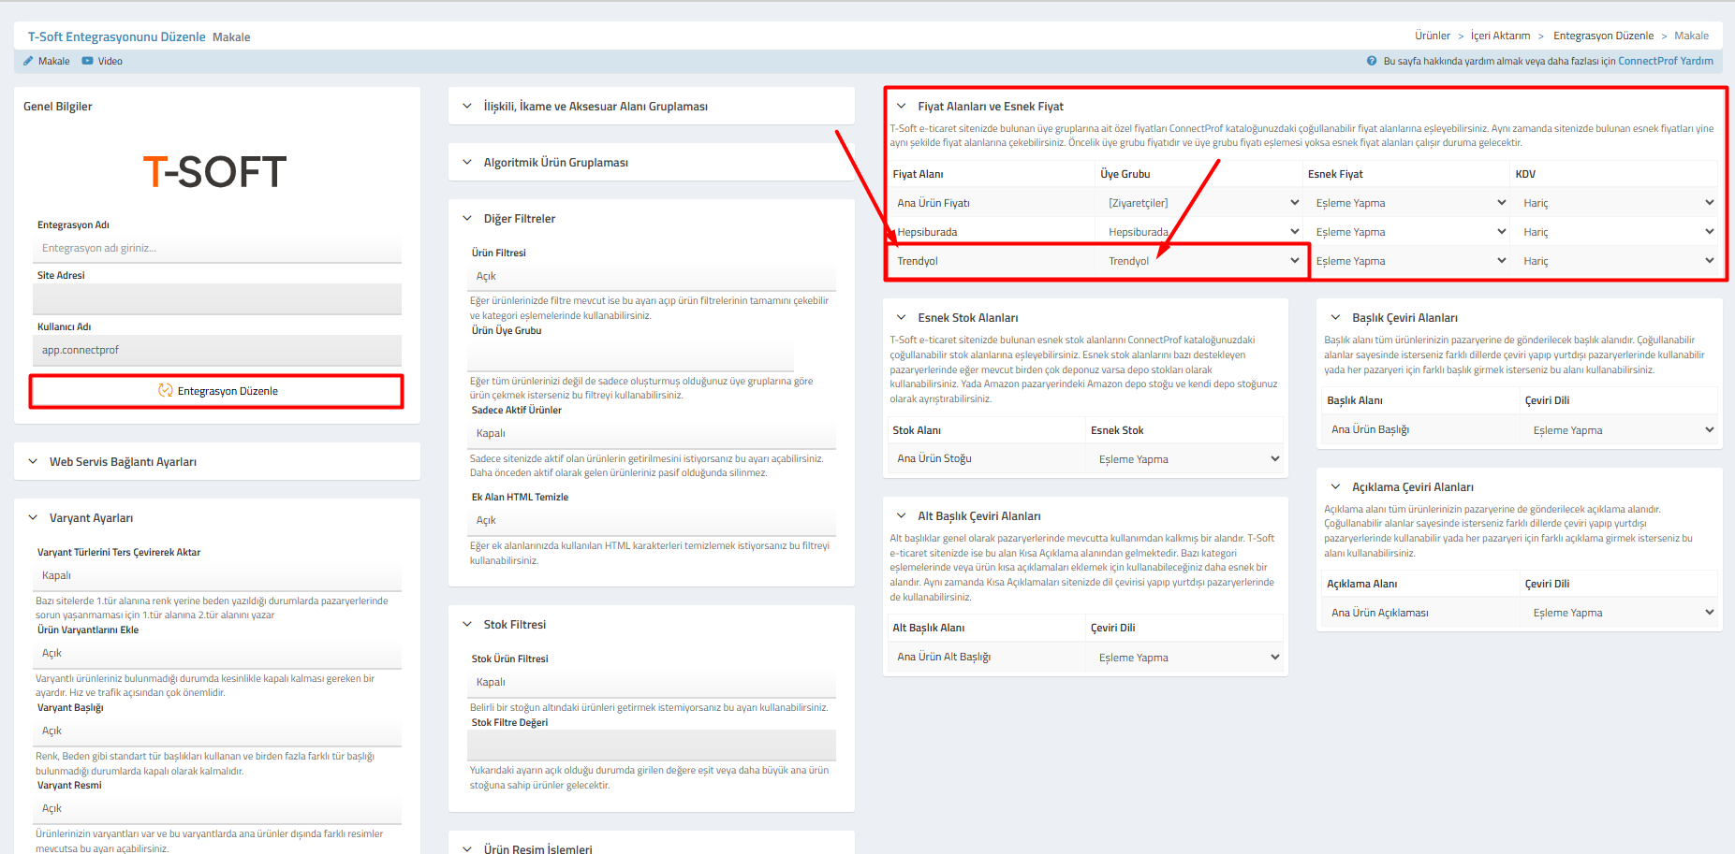This screenshot has width=1735, height=854.
Task: Click the Makale link in toolbar
Action: click(54, 61)
